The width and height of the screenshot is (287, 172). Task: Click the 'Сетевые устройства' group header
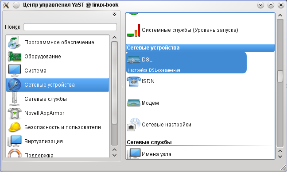click(x=200, y=48)
